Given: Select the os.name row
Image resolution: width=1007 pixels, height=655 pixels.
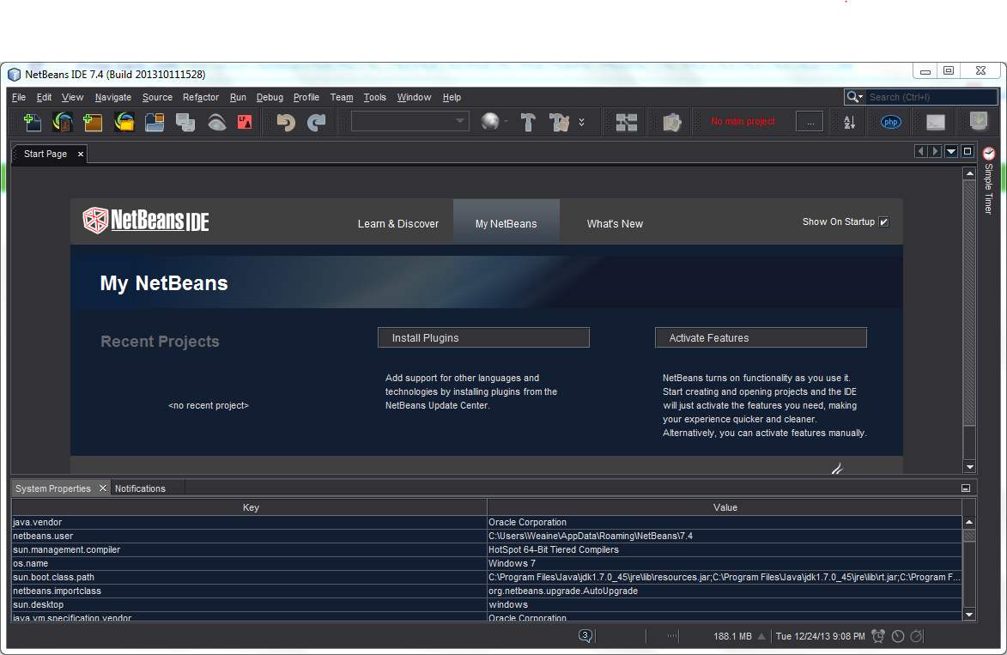Looking at the screenshot, I should point(487,563).
